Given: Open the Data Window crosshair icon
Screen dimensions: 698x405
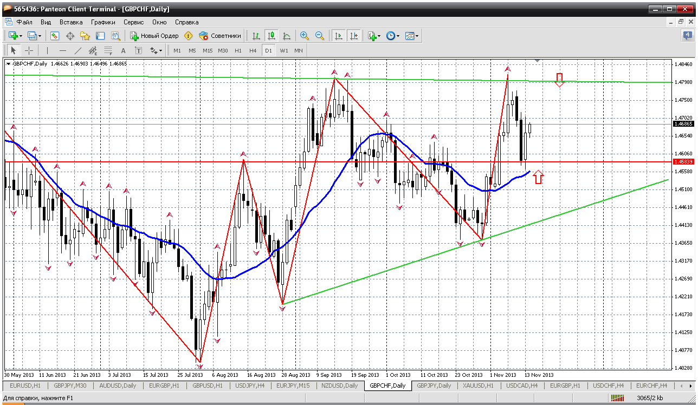Looking at the screenshot, I should click(70, 36).
